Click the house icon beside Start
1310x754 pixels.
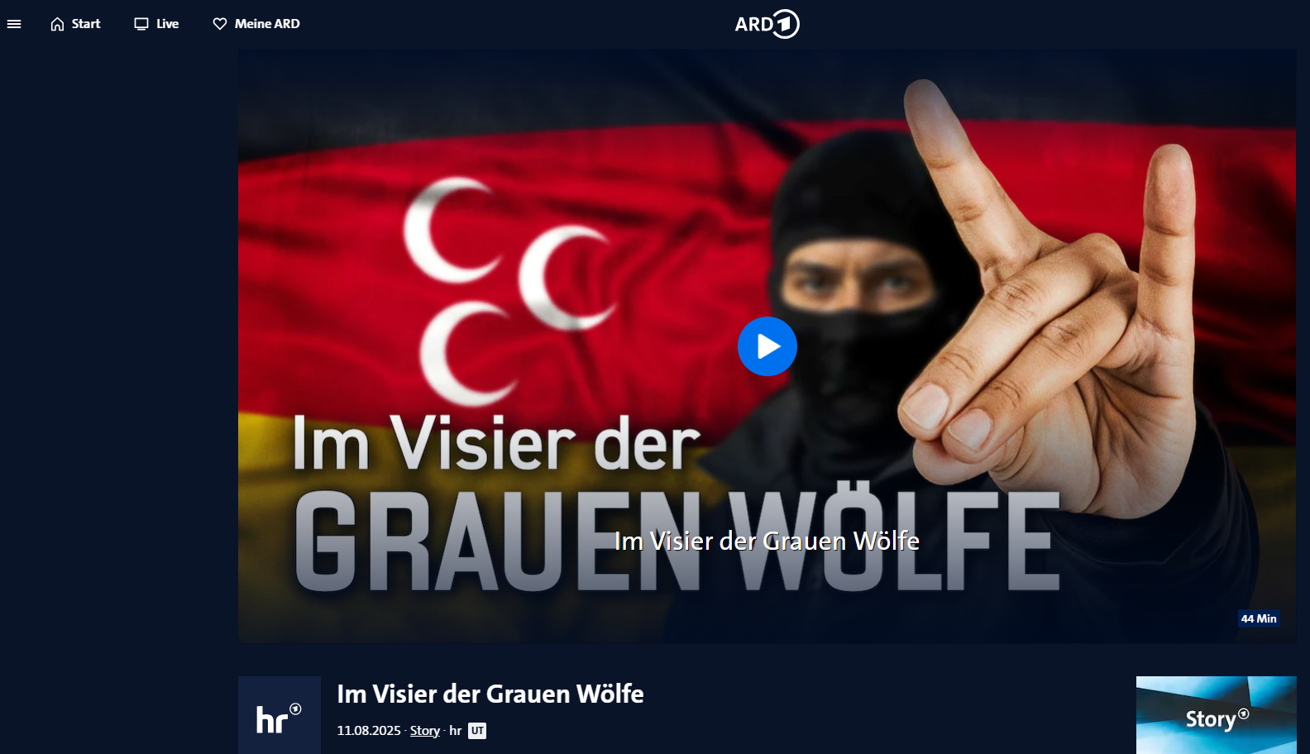pyautogui.click(x=57, y=24)
